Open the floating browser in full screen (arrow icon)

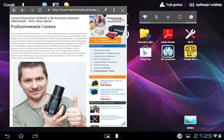click(105, 10)
